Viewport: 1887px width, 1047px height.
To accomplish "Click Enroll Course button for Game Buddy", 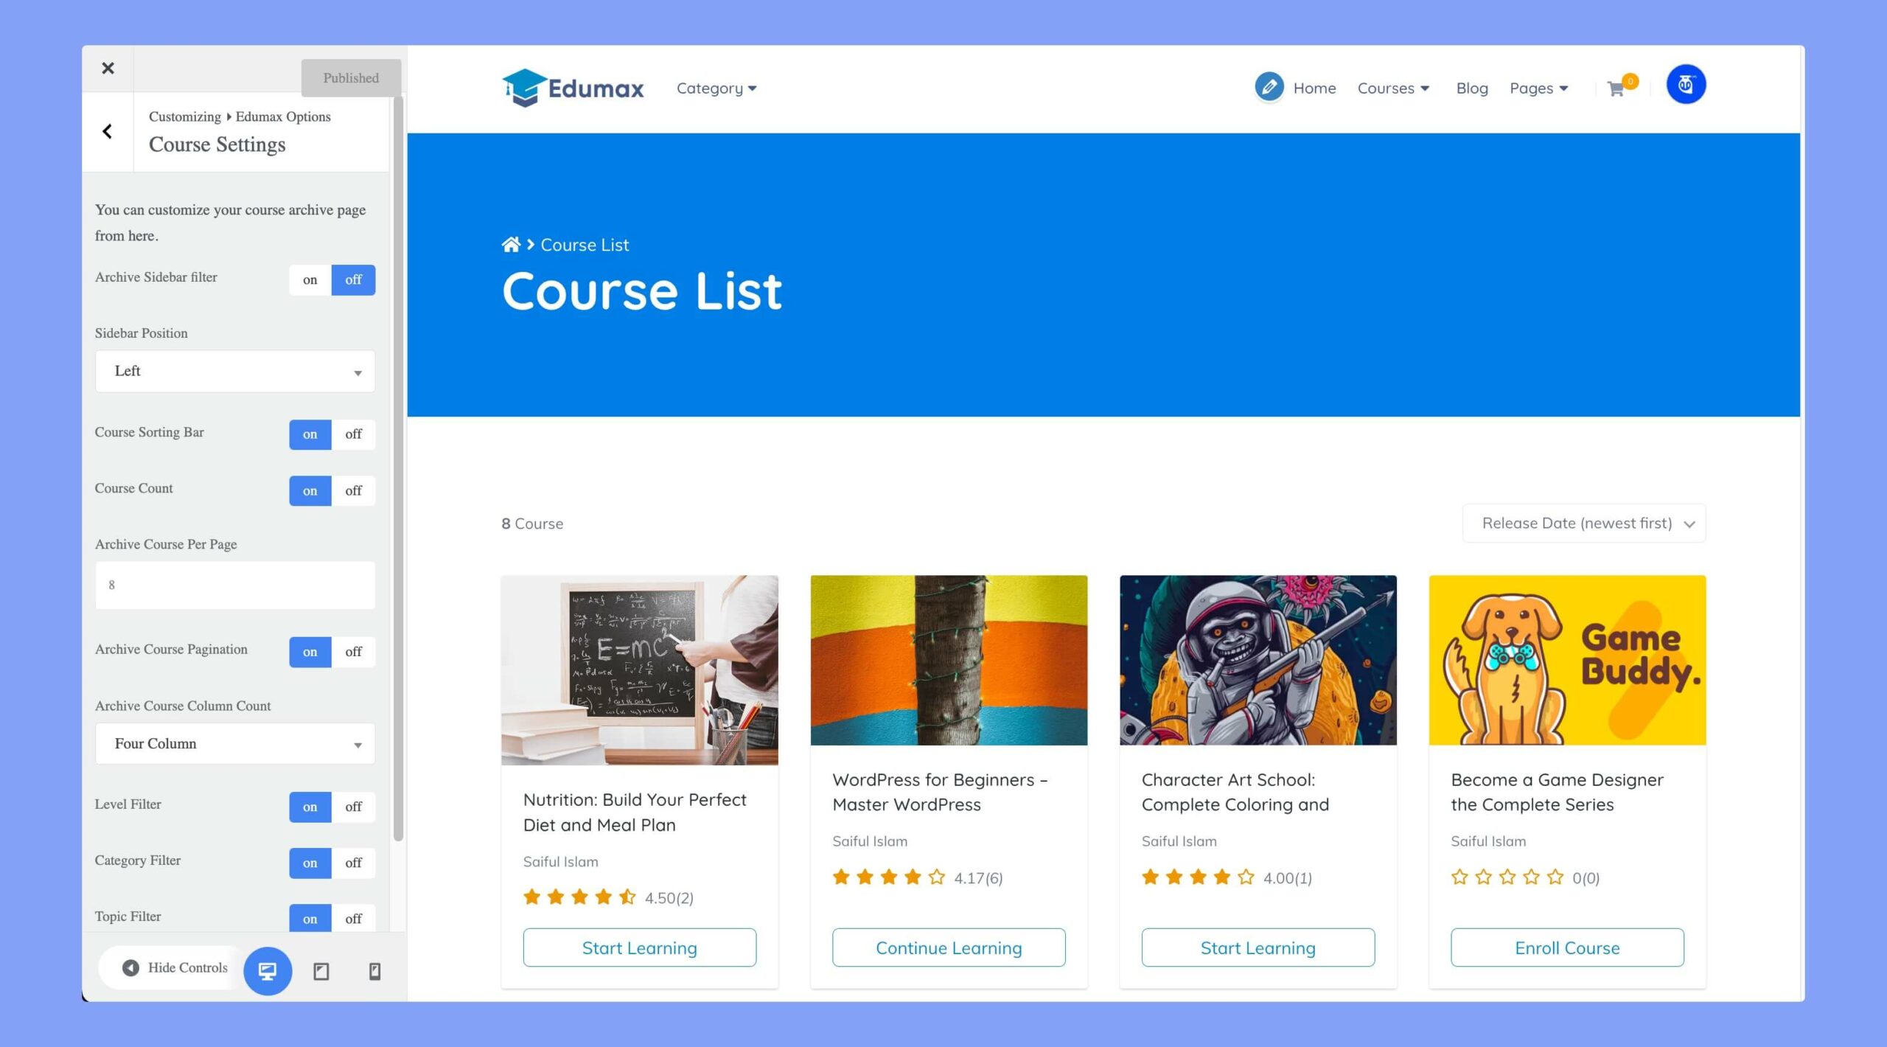I will pyautogui.click(x=1566, y=947).
